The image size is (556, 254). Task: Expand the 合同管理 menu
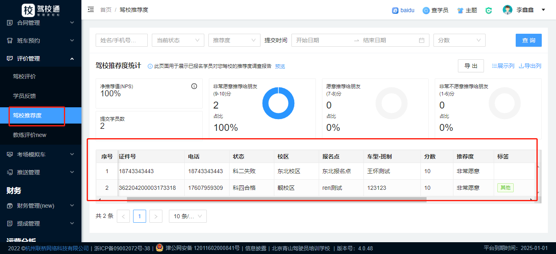(72, 23)
